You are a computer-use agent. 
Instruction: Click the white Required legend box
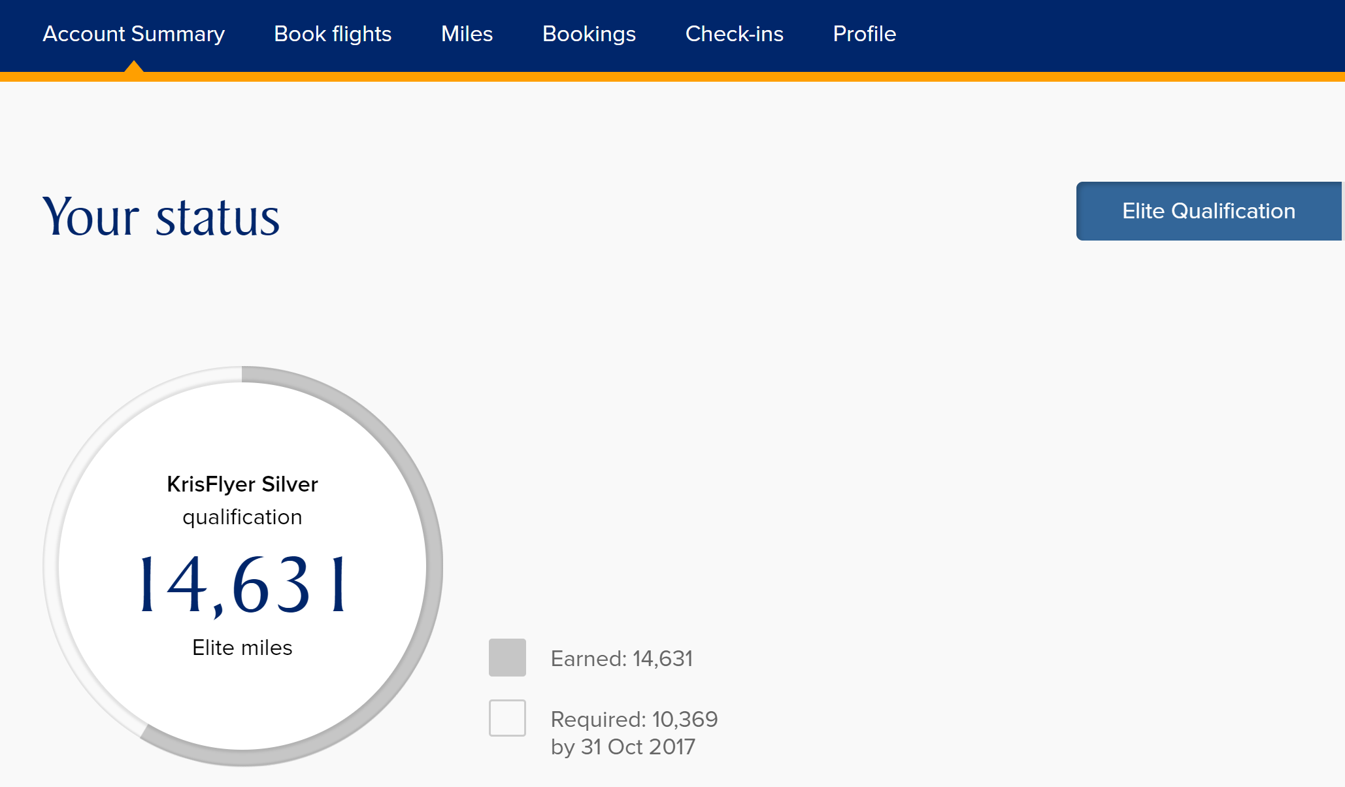[507, 718]
